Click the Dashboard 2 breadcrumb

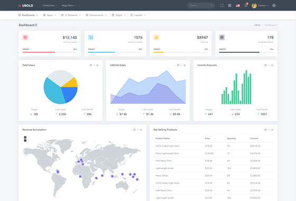click(271, 25)
